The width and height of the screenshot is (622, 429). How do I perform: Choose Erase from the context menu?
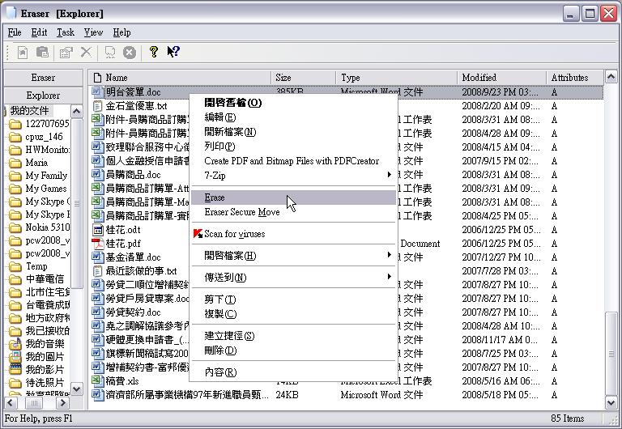293,198
